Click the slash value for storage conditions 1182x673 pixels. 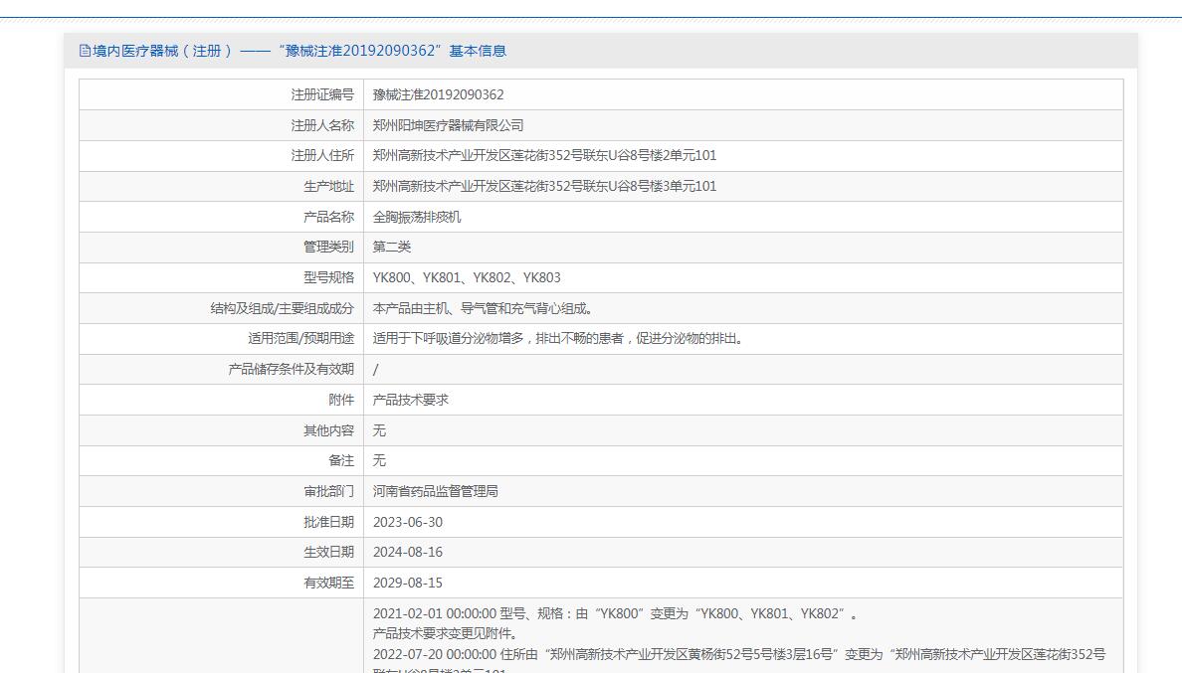[x=375, y=370]
